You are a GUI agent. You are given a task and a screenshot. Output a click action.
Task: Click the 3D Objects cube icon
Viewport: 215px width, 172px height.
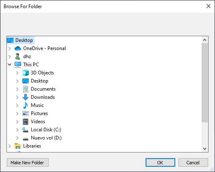click(x=26, y=73)
